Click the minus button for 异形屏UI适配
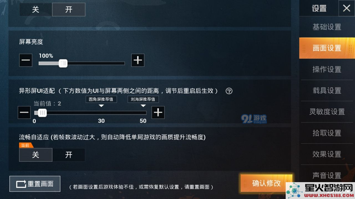Screen dimensions: 355x199 coord(24,112)
